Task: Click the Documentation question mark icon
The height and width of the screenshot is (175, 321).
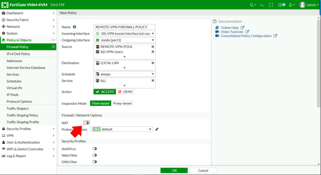Action: tap(214, 21)
